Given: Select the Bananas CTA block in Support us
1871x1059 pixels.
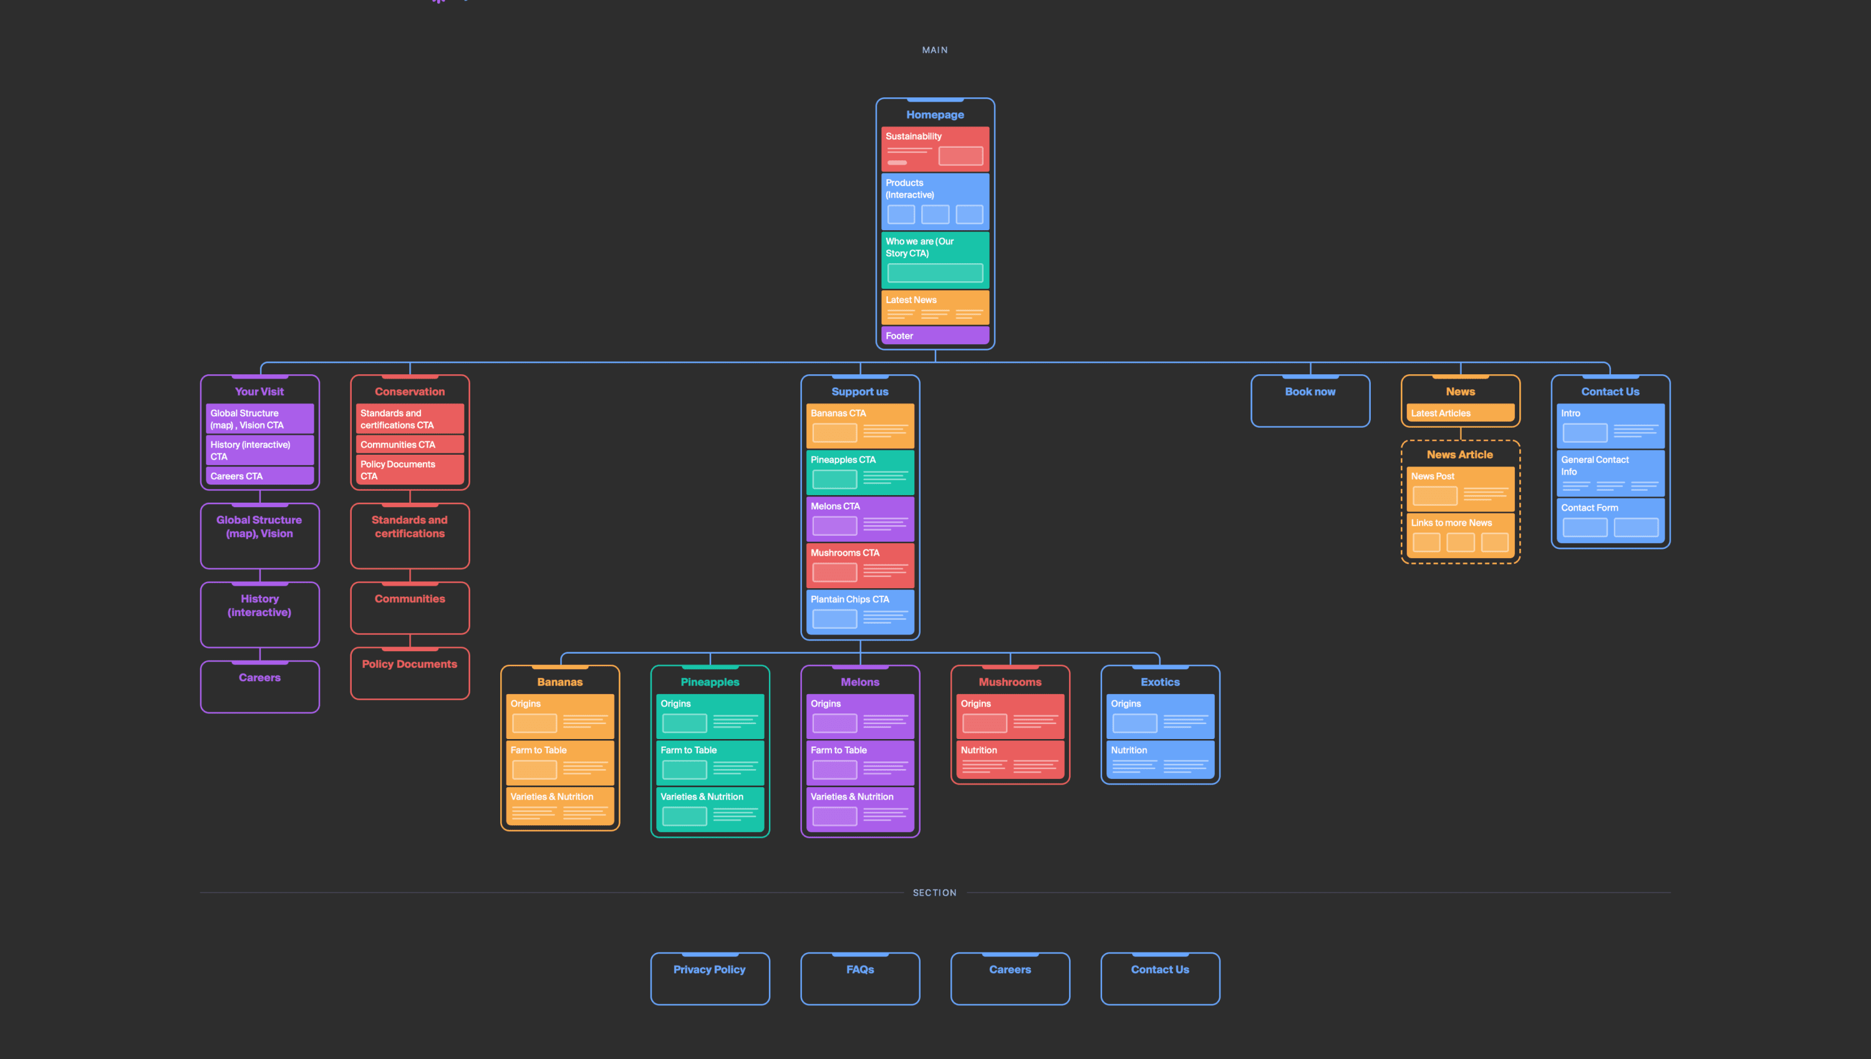Looking at the screenshot, I should coord(859,425).
